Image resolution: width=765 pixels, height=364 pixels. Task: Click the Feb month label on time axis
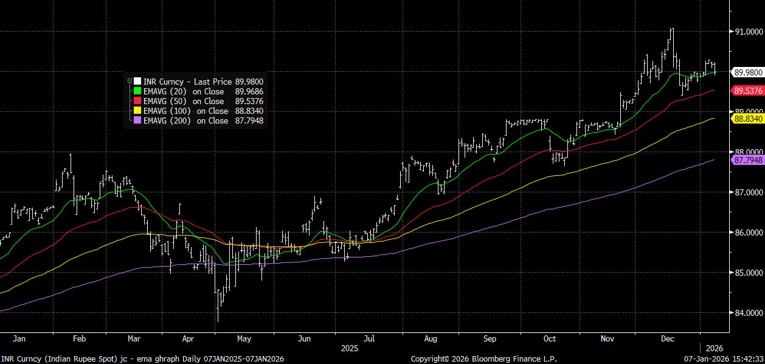[79, 338]
